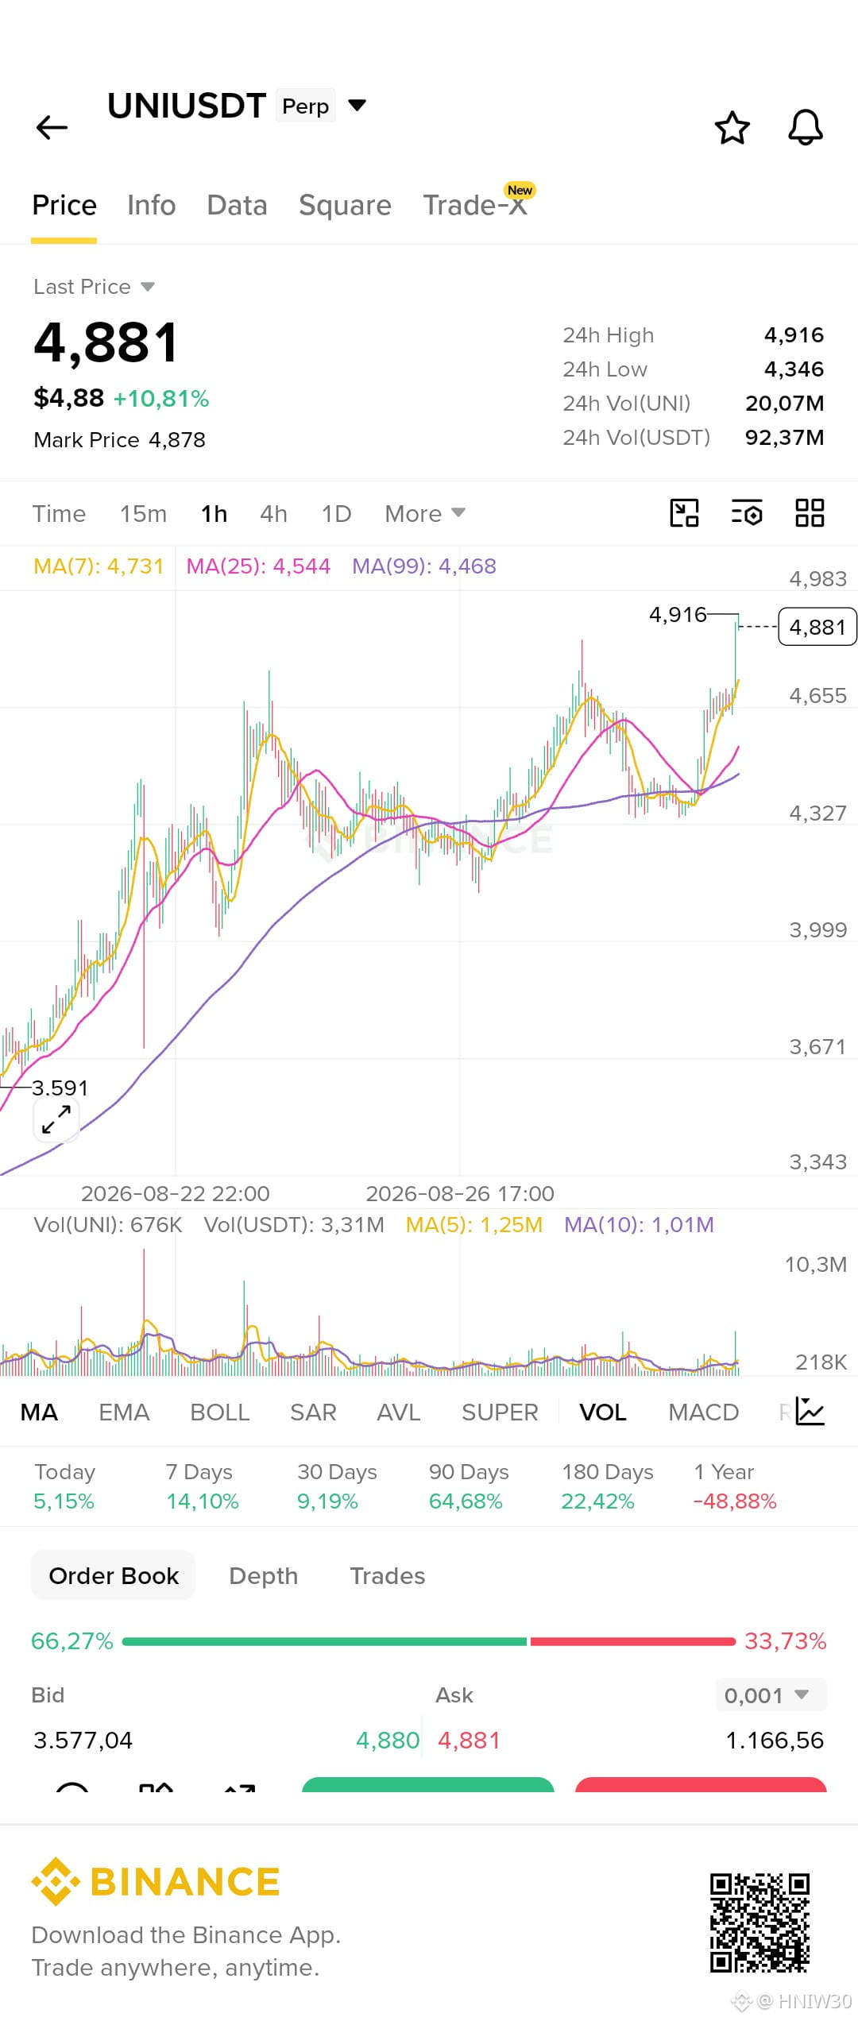Switch to the Trades tab
858x2021 pixels.
coord(388,1575)
